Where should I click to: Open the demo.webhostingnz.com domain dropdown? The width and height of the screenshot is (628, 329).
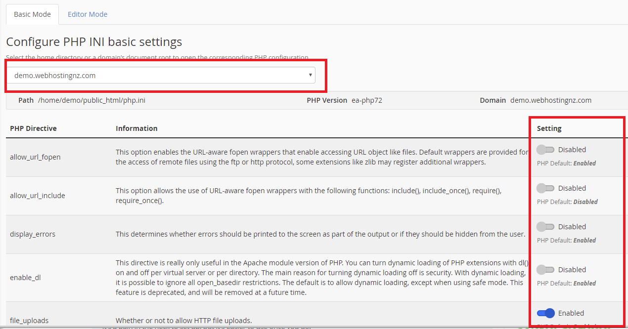pyautogui.click(x=161, y=76)
